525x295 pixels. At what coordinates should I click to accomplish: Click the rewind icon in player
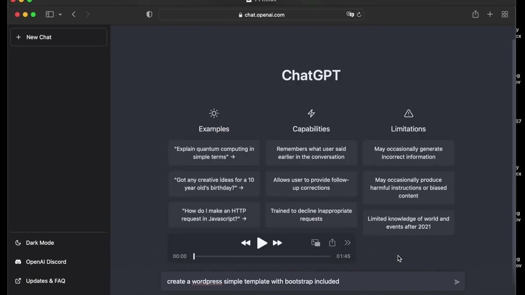[x=246, y=243]
